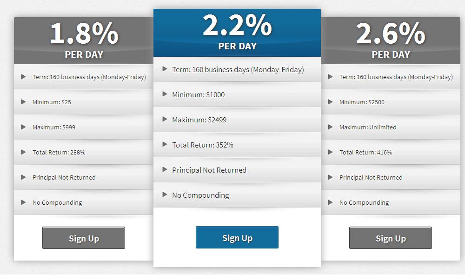Image resolution: width=465 pixels, height=275 pixels.
Task: Click the arrow beside Total Return: 416%
Action: coord(331,152)
